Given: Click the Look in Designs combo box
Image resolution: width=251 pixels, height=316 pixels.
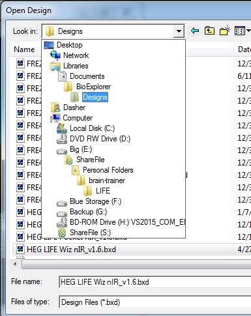Looking at the screenshot, I should tap(113, 31).
